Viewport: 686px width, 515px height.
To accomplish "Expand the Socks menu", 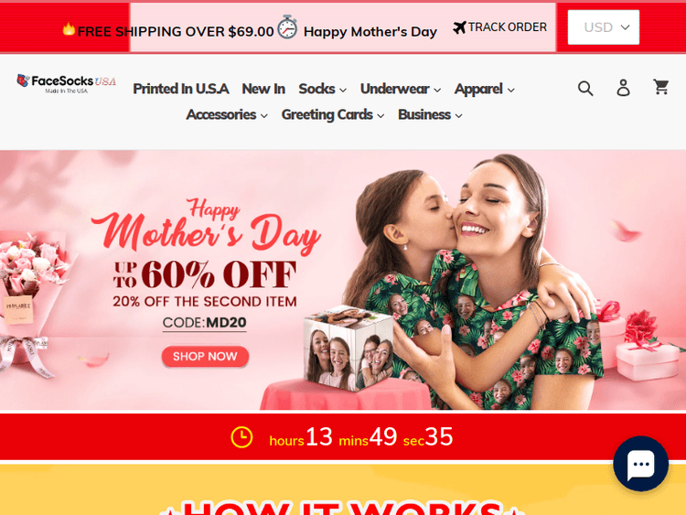I will pos(323,90).
